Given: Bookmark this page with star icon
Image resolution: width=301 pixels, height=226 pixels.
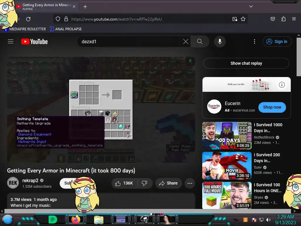Looking at the screenshot, I should 243,19.
